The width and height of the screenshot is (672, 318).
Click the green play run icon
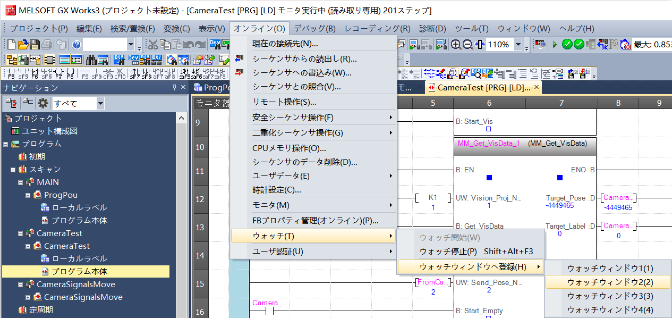coord(555,45)
